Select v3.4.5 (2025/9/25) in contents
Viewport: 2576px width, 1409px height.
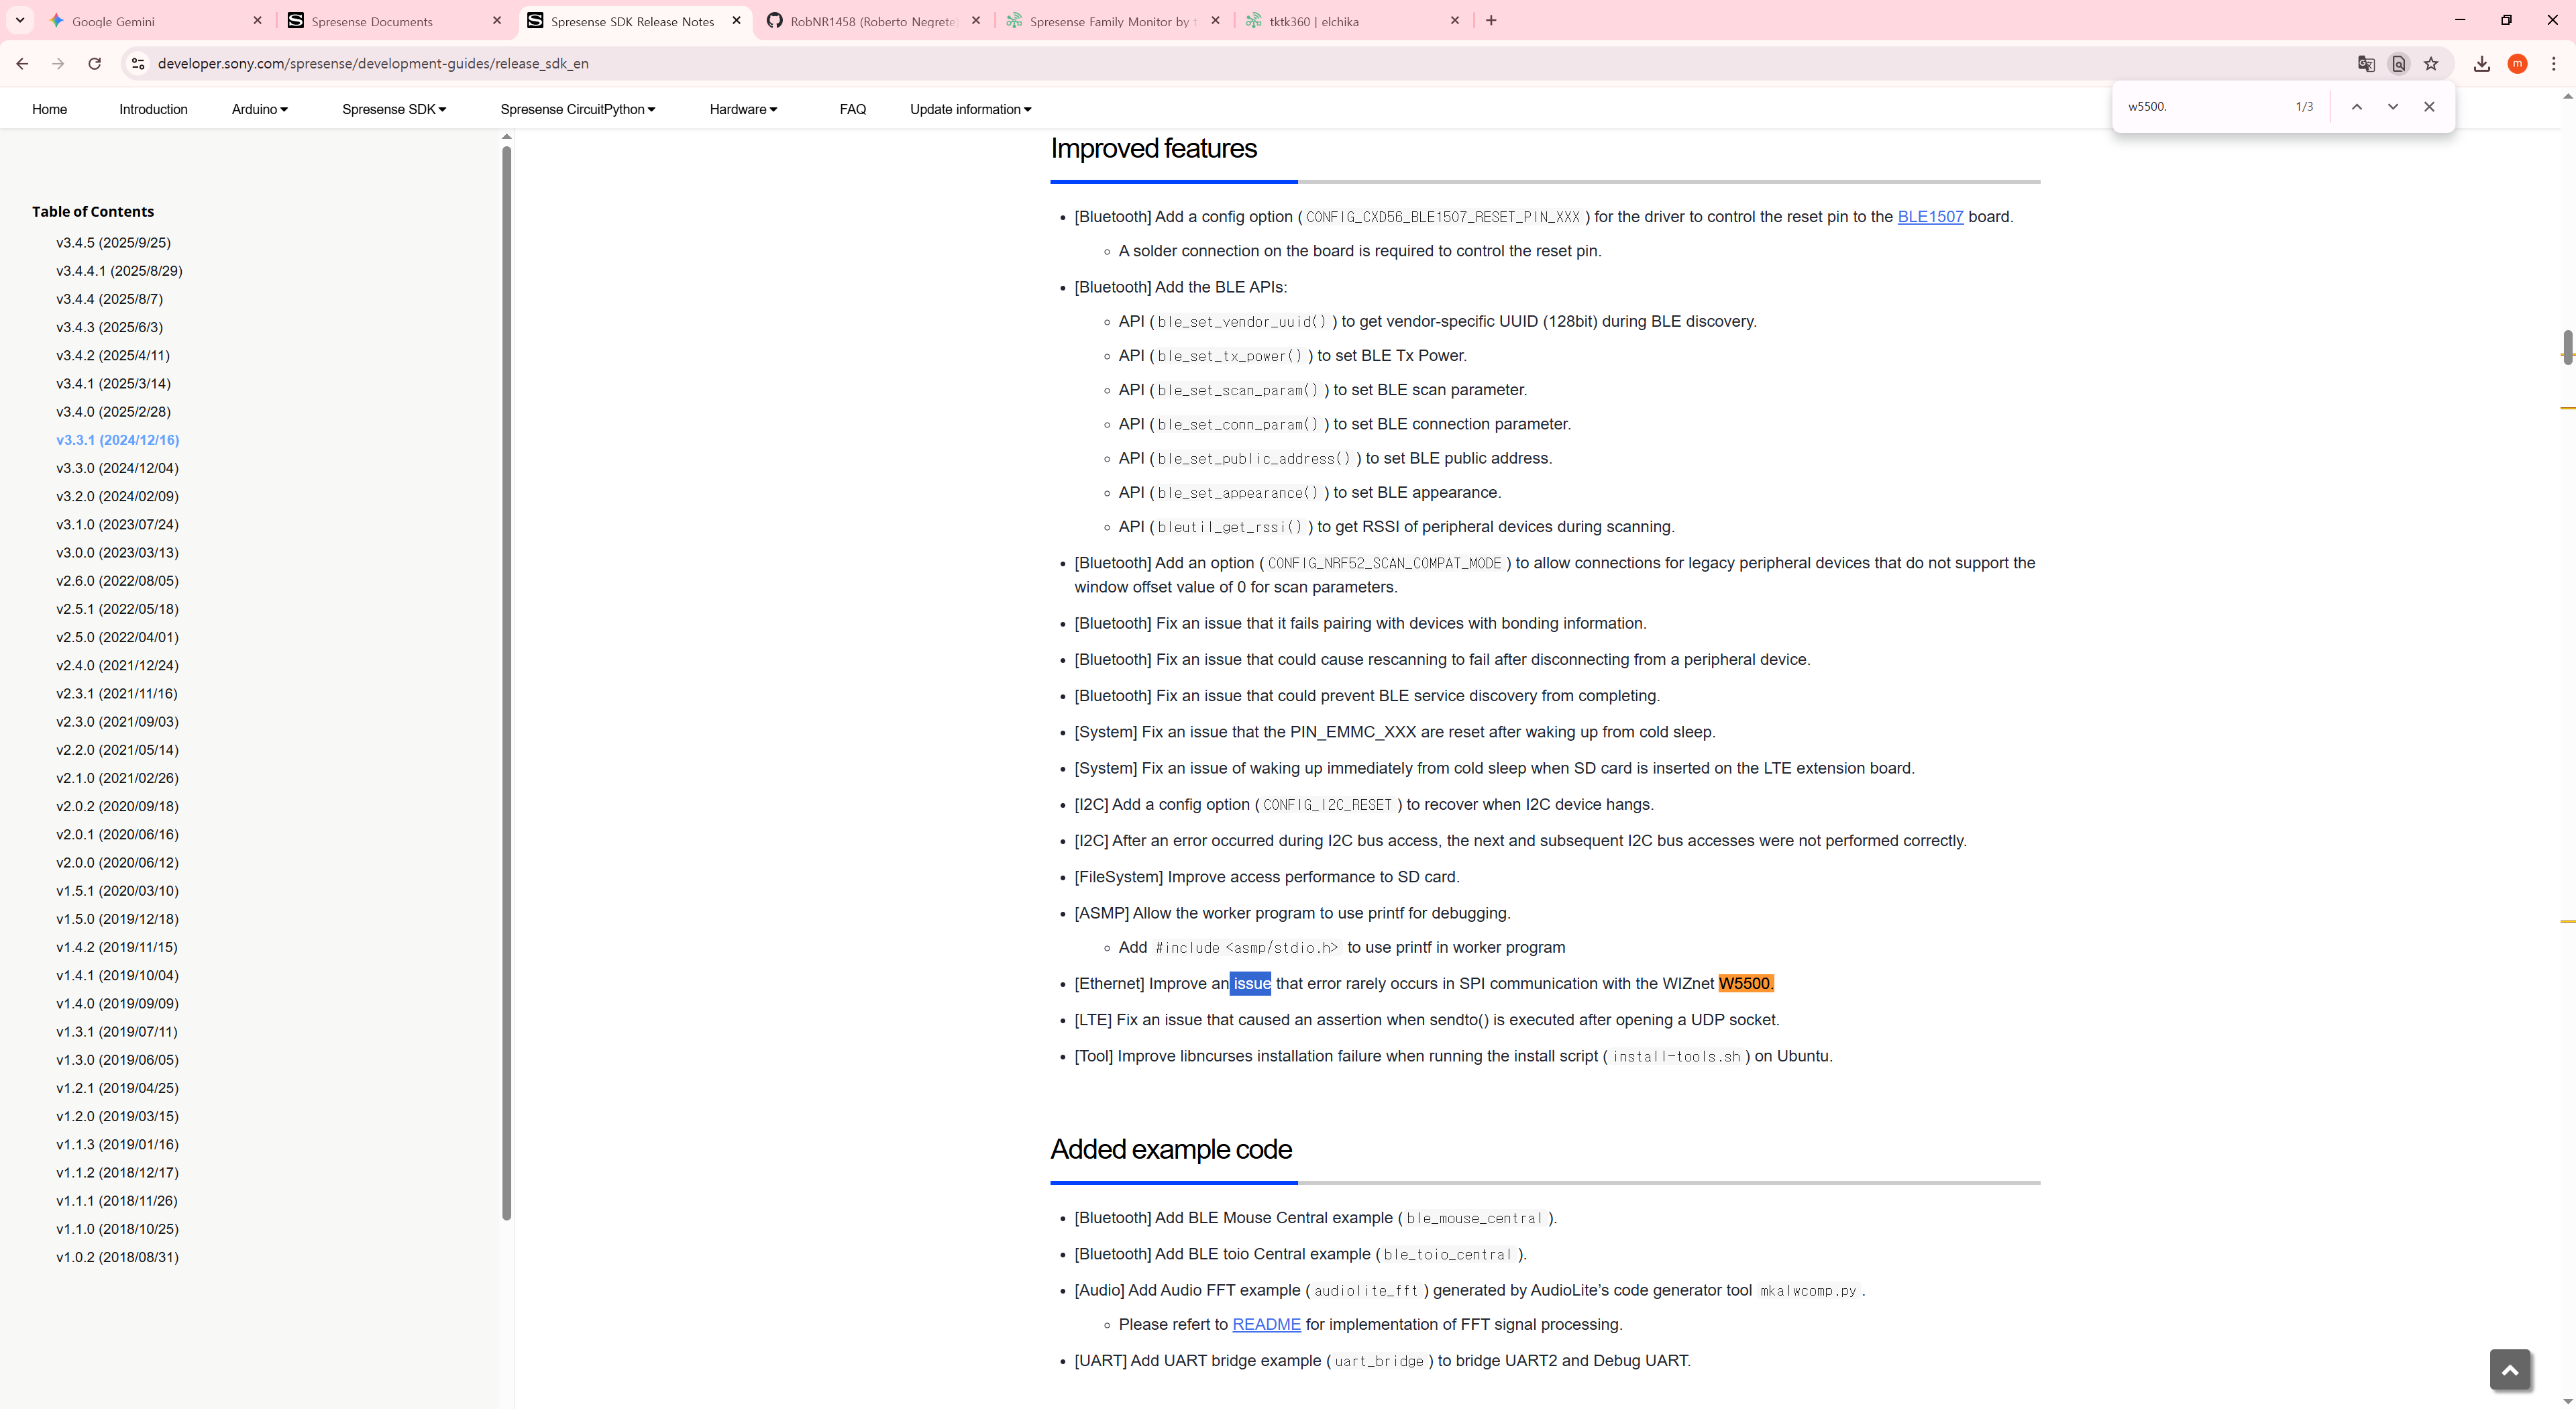[113, 242]
